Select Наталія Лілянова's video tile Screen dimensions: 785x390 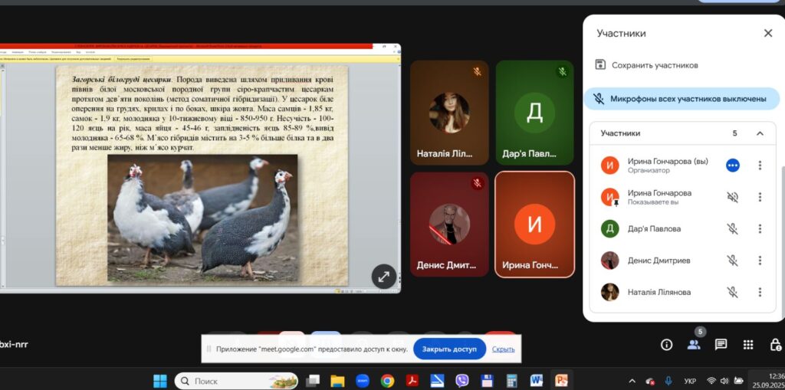tap(449, 111)
